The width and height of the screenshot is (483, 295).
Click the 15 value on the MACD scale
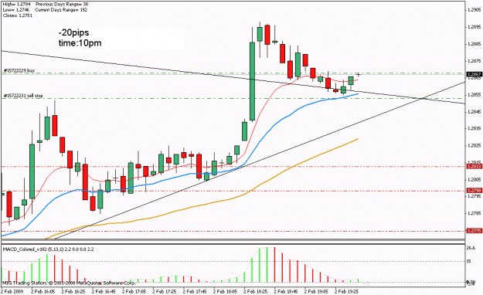469,262
